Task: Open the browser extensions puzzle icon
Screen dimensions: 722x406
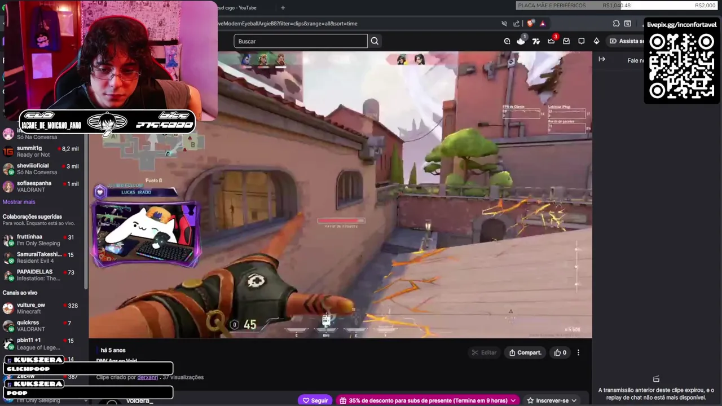Action: (616, 24)
